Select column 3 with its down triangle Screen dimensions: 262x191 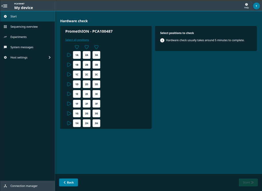[96, 47]
